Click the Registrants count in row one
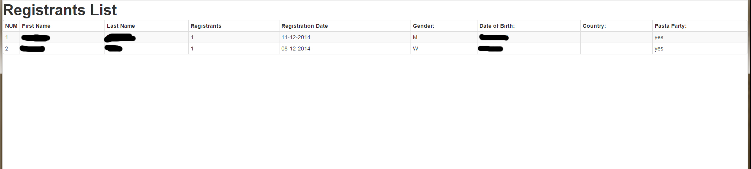The width and height of the screenshot is (751, 169). [x=192, y=37]
